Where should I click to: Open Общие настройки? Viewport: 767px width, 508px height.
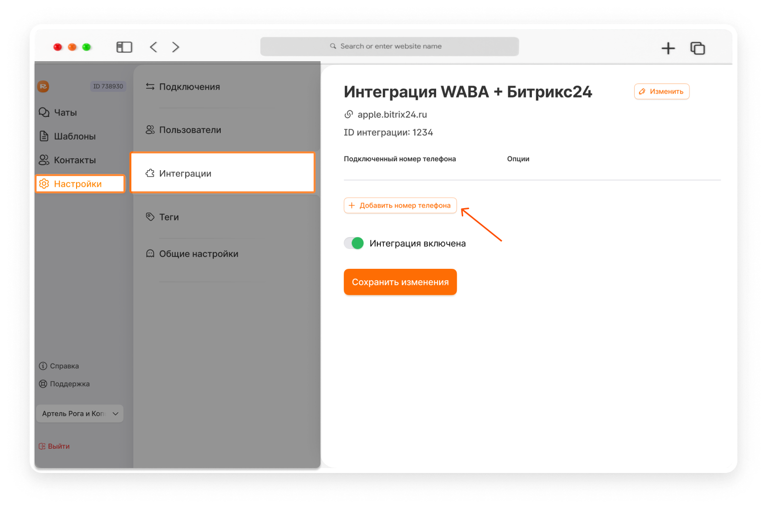click(x=192, y=254)
